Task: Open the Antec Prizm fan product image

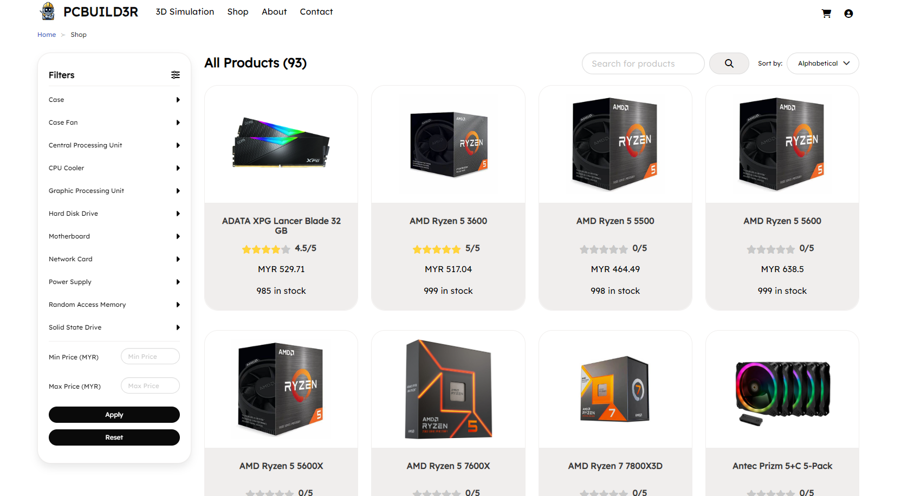Action: (782, 390)
